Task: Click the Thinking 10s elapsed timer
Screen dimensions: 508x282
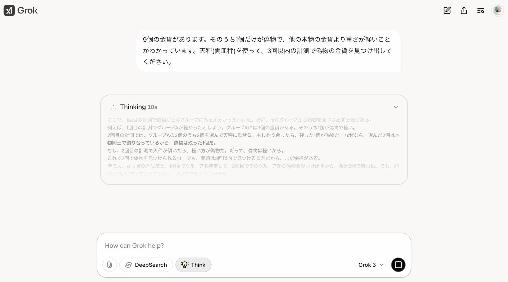Action: [x=152, y=107]
